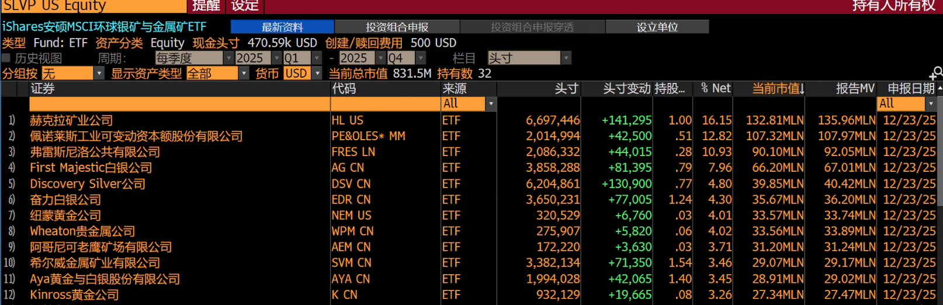This screenshot has width=943, height=305.
Task: Open the Aya黄金与白银股份有限公司 holding
Action: [105, 279]
